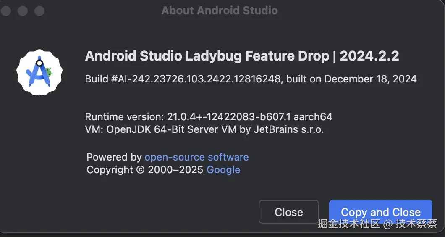Click the leftmost window close dot
This screenshot has height=237, width=445.
click(6, 11)
